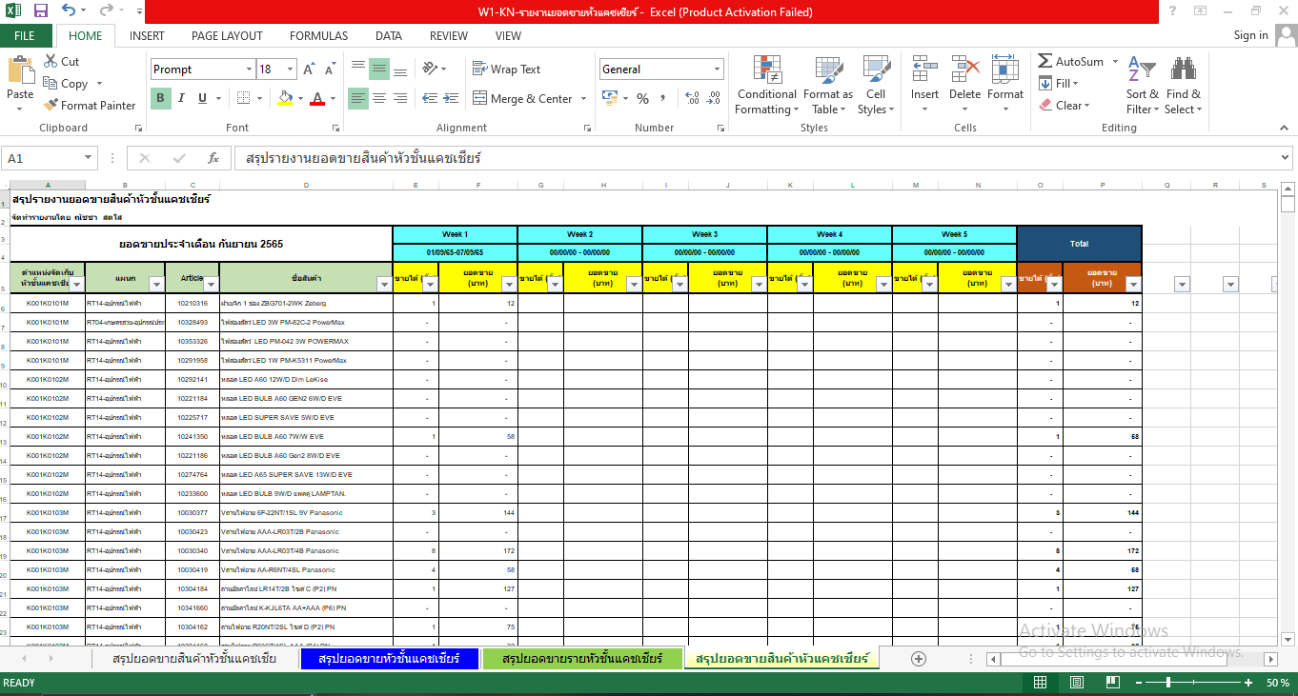This screenshot has width=1298, height=696.
Task: Open the PAGE LAYOUT ribbon tab
Action: (x=227, y=36)
